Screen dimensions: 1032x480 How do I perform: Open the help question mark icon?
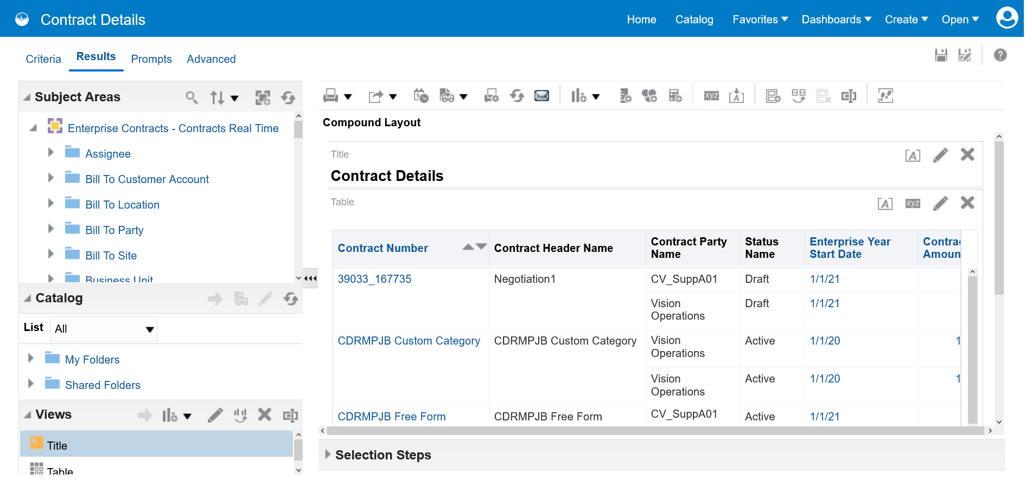pyautogui.click(x=1000, y=55)
